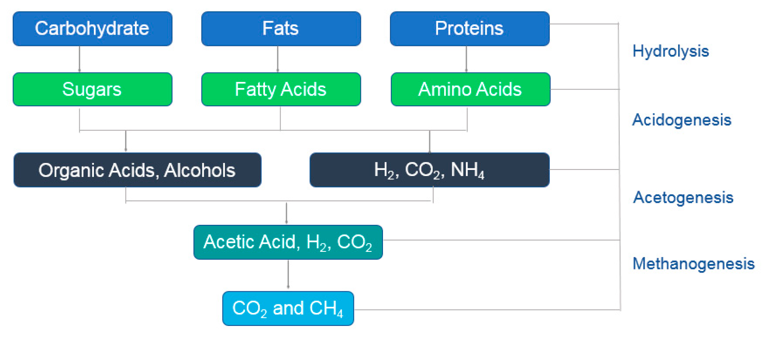Click the arrow pointing into Organic Acids box

(126, 141)
